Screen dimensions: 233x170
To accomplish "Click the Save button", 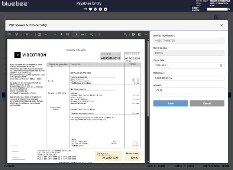I will (x=171, y=103).
